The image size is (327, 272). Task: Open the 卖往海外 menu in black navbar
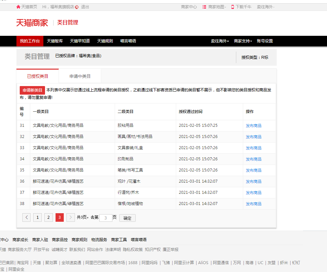click(220, 41)
